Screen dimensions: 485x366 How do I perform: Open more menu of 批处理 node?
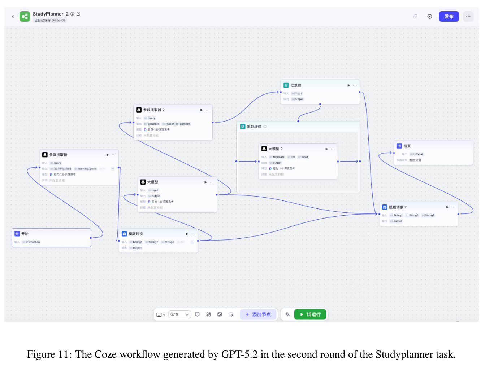coord(355,85)
